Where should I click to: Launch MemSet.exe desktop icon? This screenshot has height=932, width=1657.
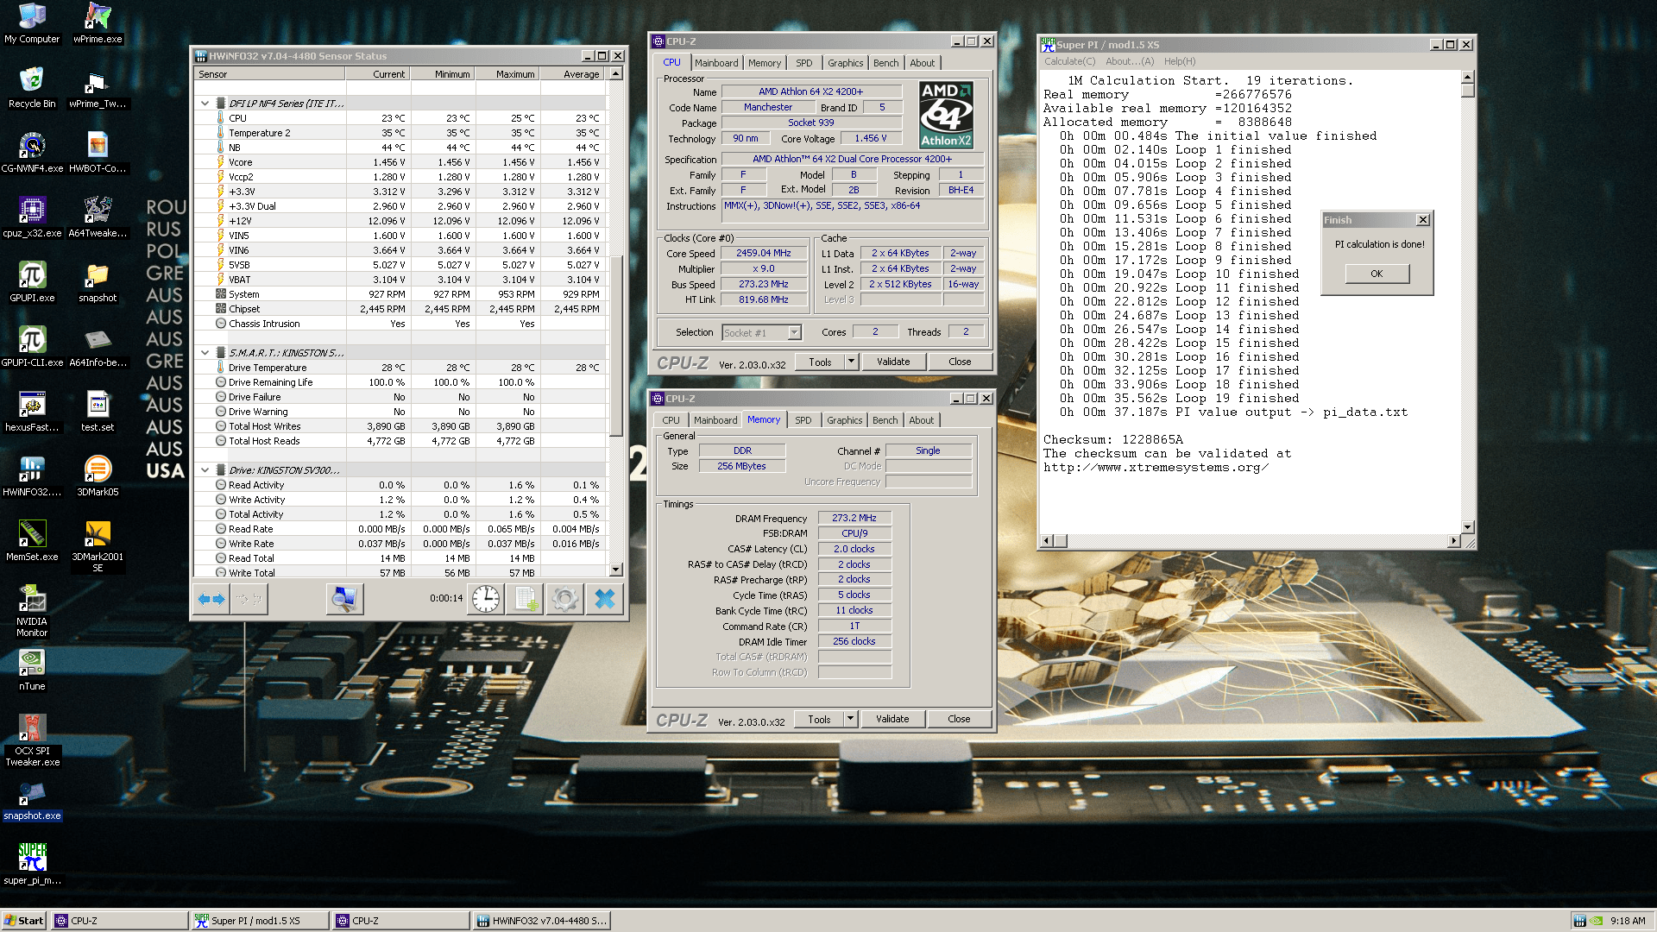pyautogui.click(x=32, y=541)
